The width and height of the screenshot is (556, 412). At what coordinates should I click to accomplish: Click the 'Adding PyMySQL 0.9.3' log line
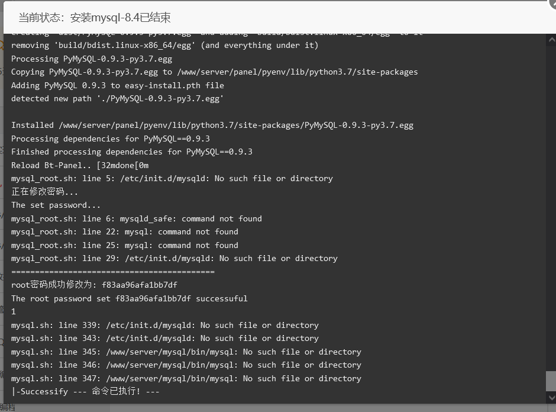coord(117,85)
